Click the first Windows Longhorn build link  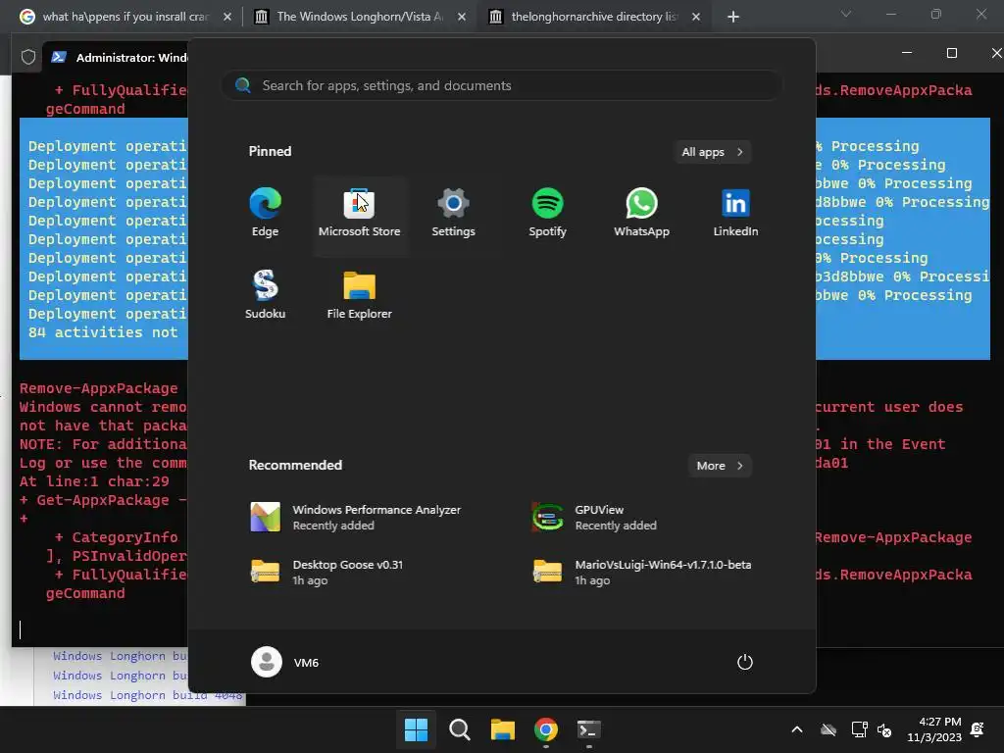point(120,656)
